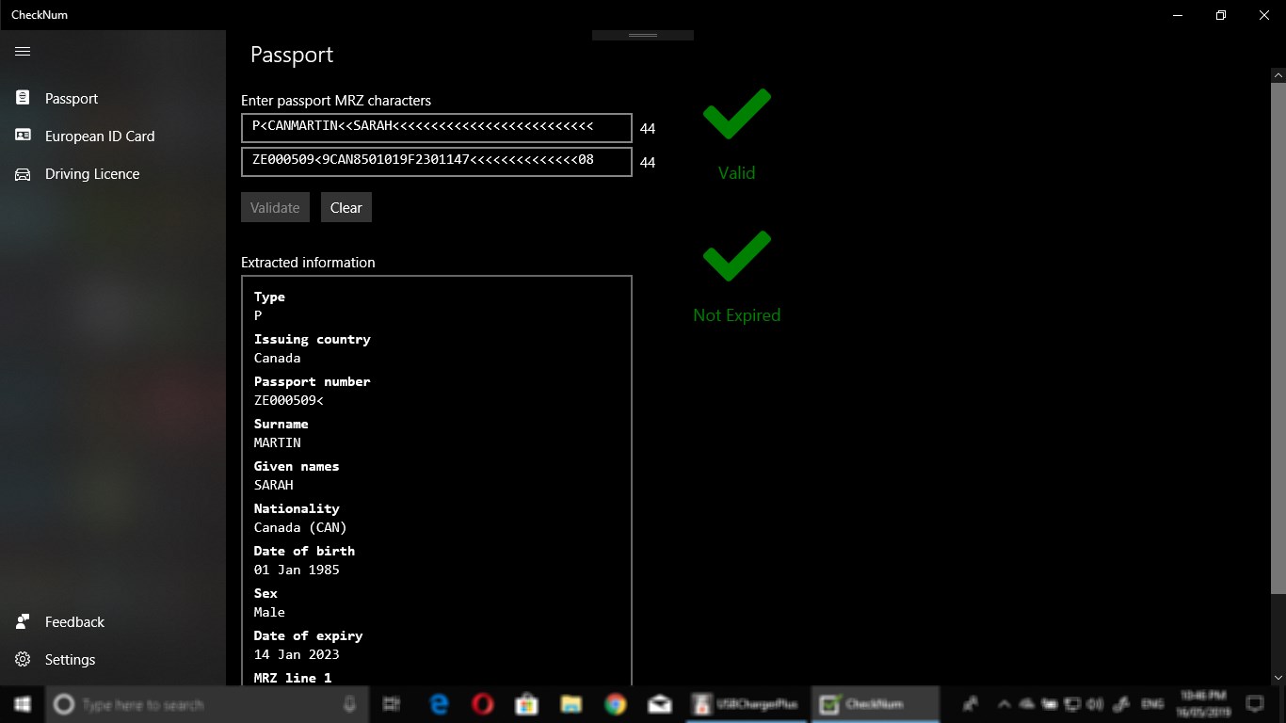This screenshot has height=723, width=1286.
Task: Click the Not Expired status text
Action: 736,315
